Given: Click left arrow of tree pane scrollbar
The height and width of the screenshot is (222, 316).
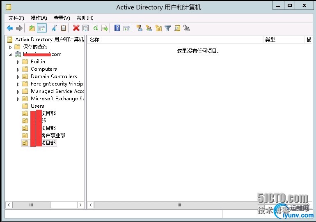Looking at the screenshot, I should click(9, 205).
